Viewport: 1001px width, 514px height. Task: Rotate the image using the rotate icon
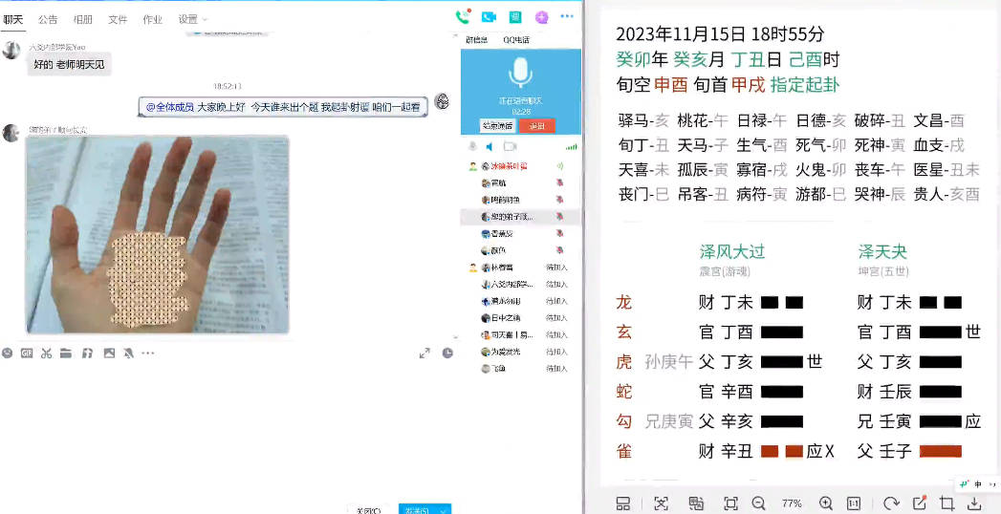click(x=891, y=503)
